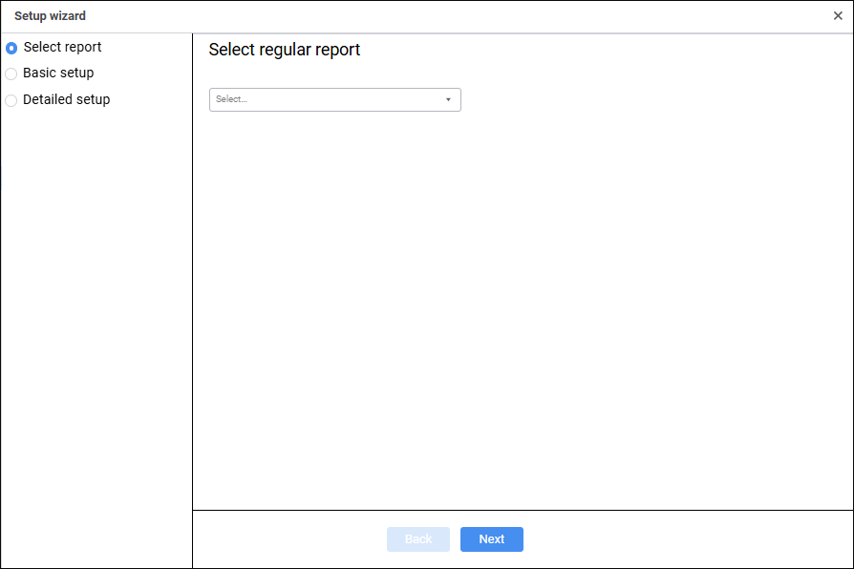
Task: Click the footer bar left of Back
Action: (287, 539)
